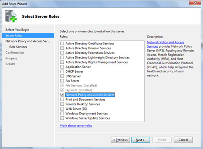Click the grayed File Services checkbox

coord(62,86)
